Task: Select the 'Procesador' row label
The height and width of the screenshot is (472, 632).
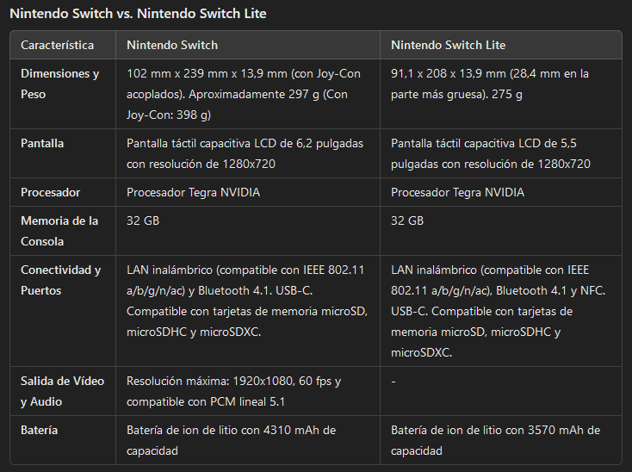Action: (51, 193)
